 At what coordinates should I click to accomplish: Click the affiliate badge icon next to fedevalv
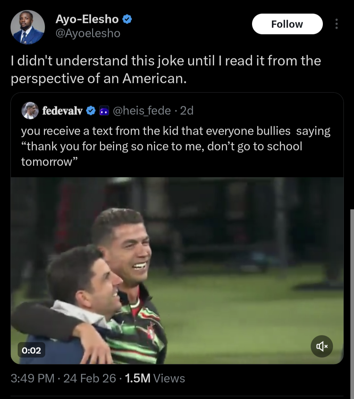tap(104, 111)
